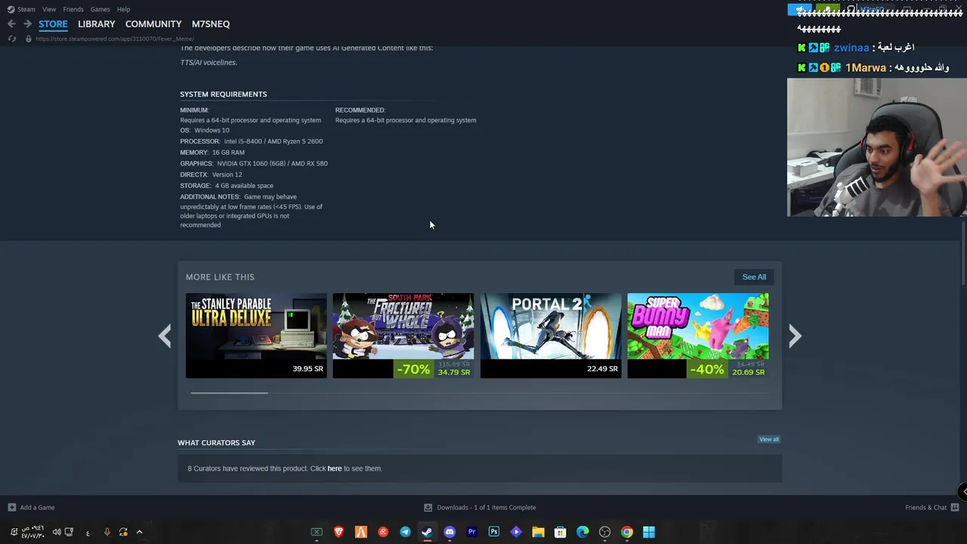The height and width of the screenshot is (544, 967).
Task: Open the orange triangle taskbar app
Action: [361, 532]
